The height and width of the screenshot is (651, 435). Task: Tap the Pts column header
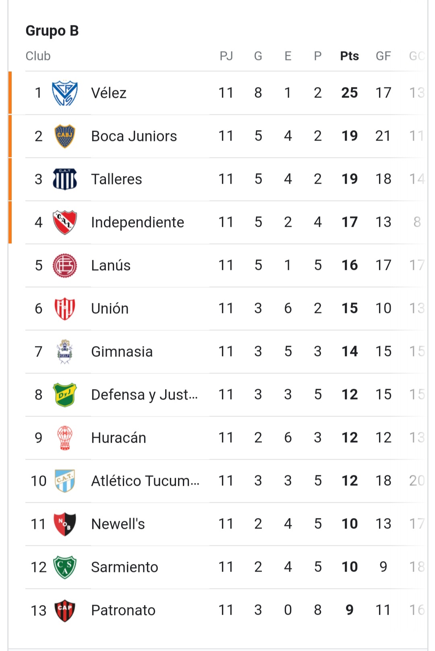pos(350,56)
